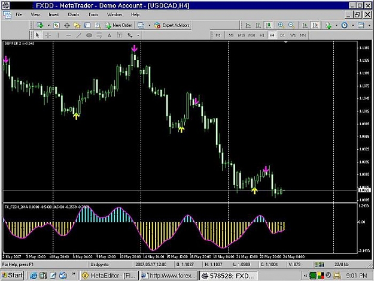The image size is (374, 281).
Task: Expand dropdown arrow left of Expert Advisors
Action: tap(150, 25)
